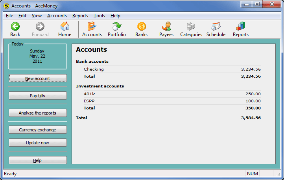Open the Payees toolbar icon
This screenshot has height=180, width=284.
pos(166,26)
